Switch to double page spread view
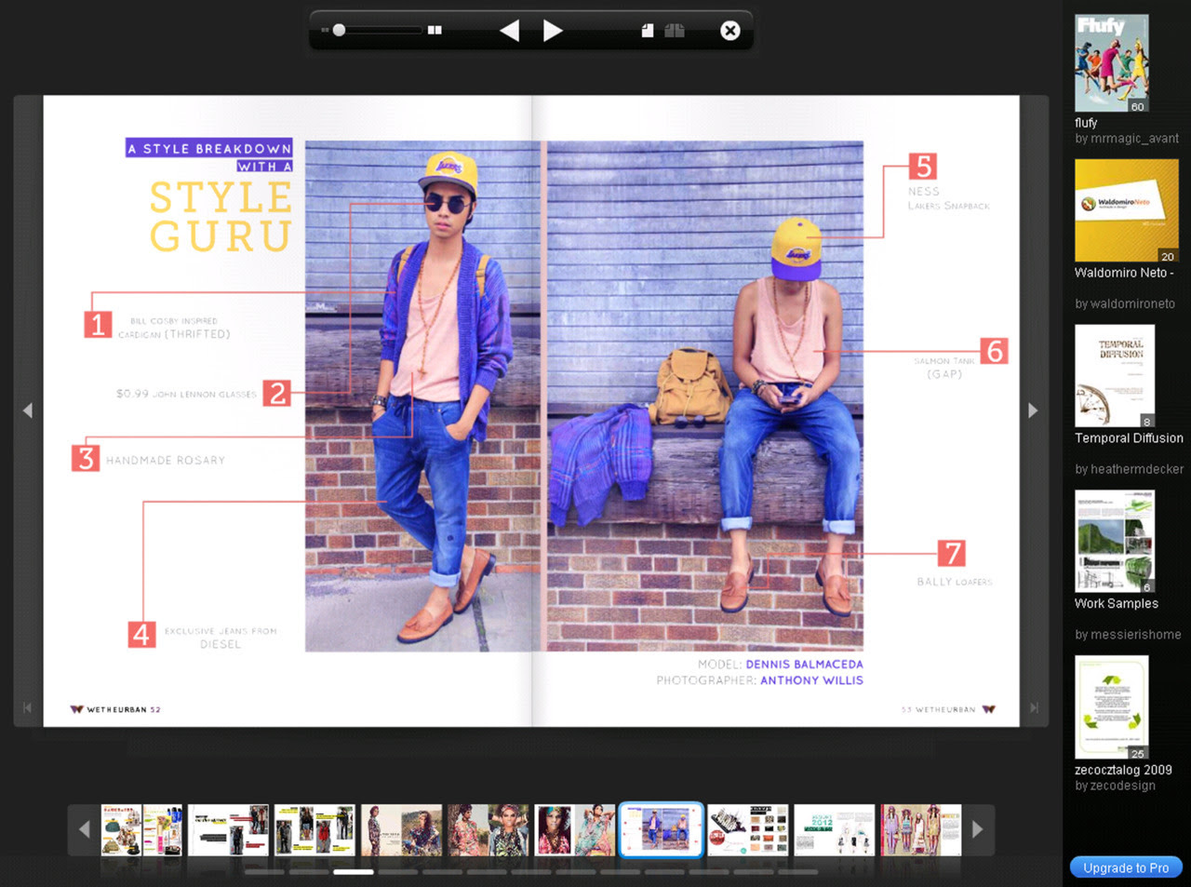 coord(675,31)
